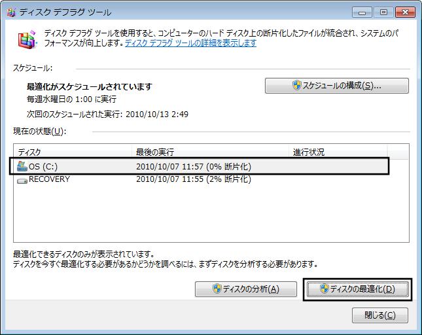Close the window with the red X

coord(405,12)
